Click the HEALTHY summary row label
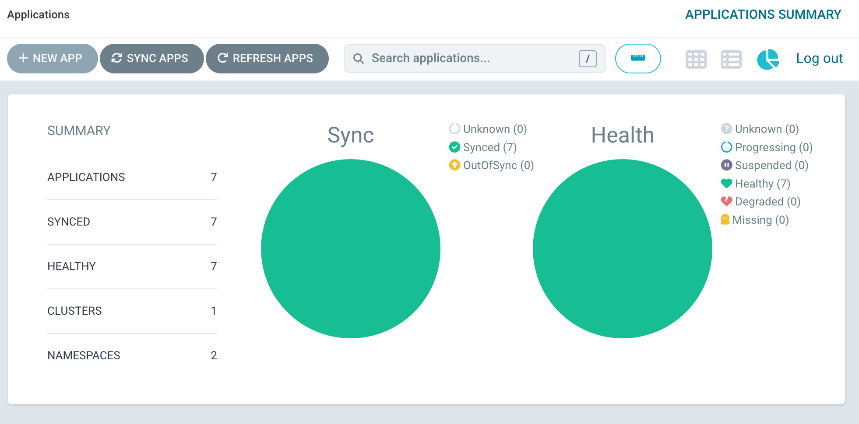Viewport: 859px width, 424px height. (x=71, y=266)
